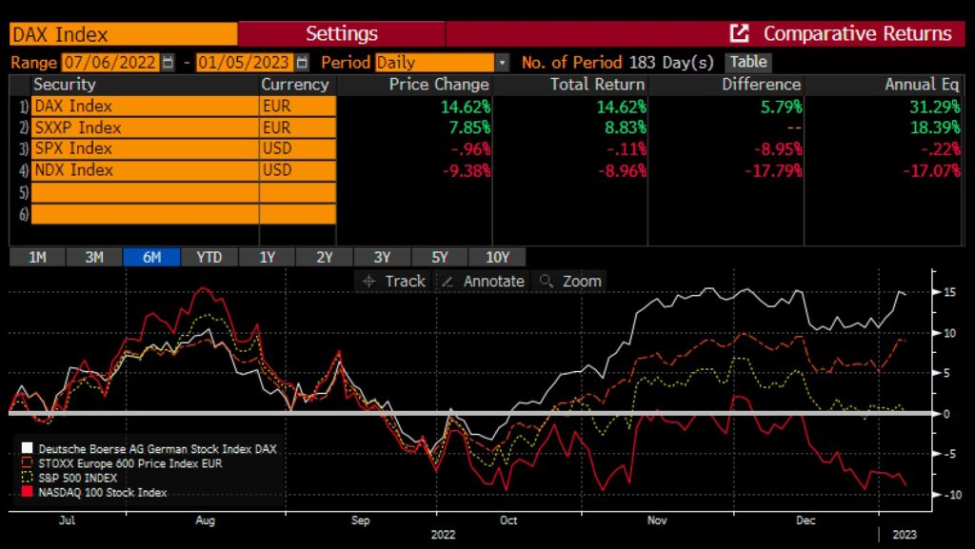
Task: Click the EUR currency field for DAX Index
Action: (298, 107)
